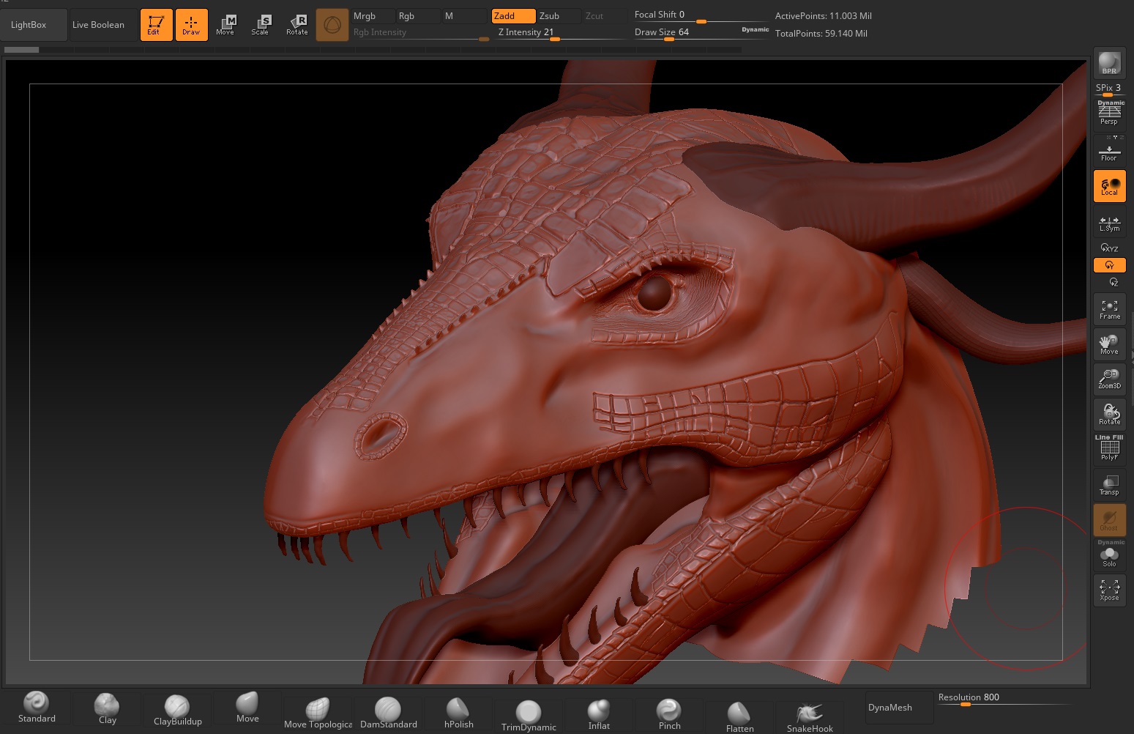
Task: Toggle Transp transparency mode
Action: [1109, 485]
